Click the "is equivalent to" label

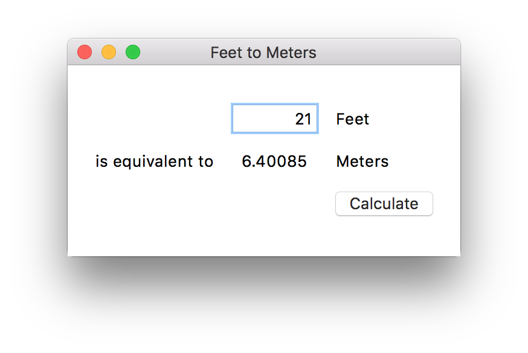155,161
